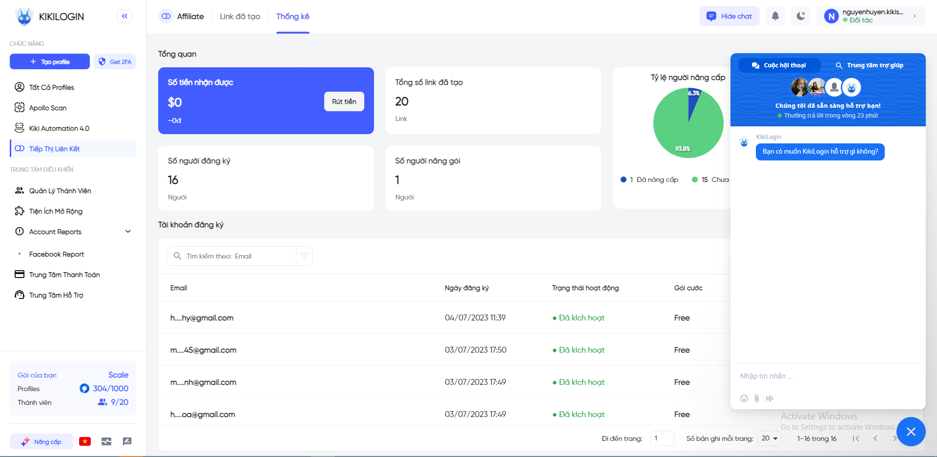Image resolution: width=937 pixels, height=457 pixels.
Task: Click search filter icon beside Email search
Action: (304, 256)
